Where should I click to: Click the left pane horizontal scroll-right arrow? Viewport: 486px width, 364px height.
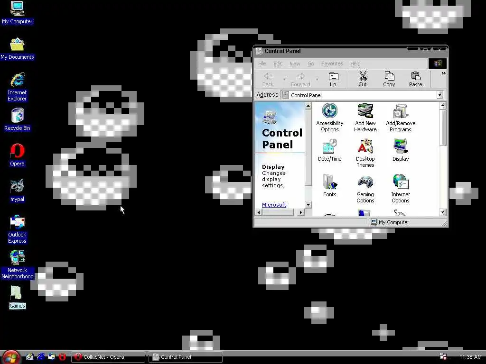[x=300, y=212]
